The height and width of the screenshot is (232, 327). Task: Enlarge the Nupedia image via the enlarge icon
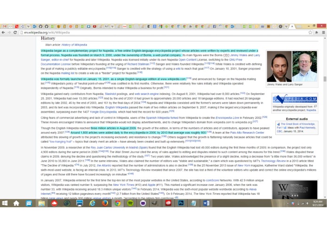click(315, 106)
